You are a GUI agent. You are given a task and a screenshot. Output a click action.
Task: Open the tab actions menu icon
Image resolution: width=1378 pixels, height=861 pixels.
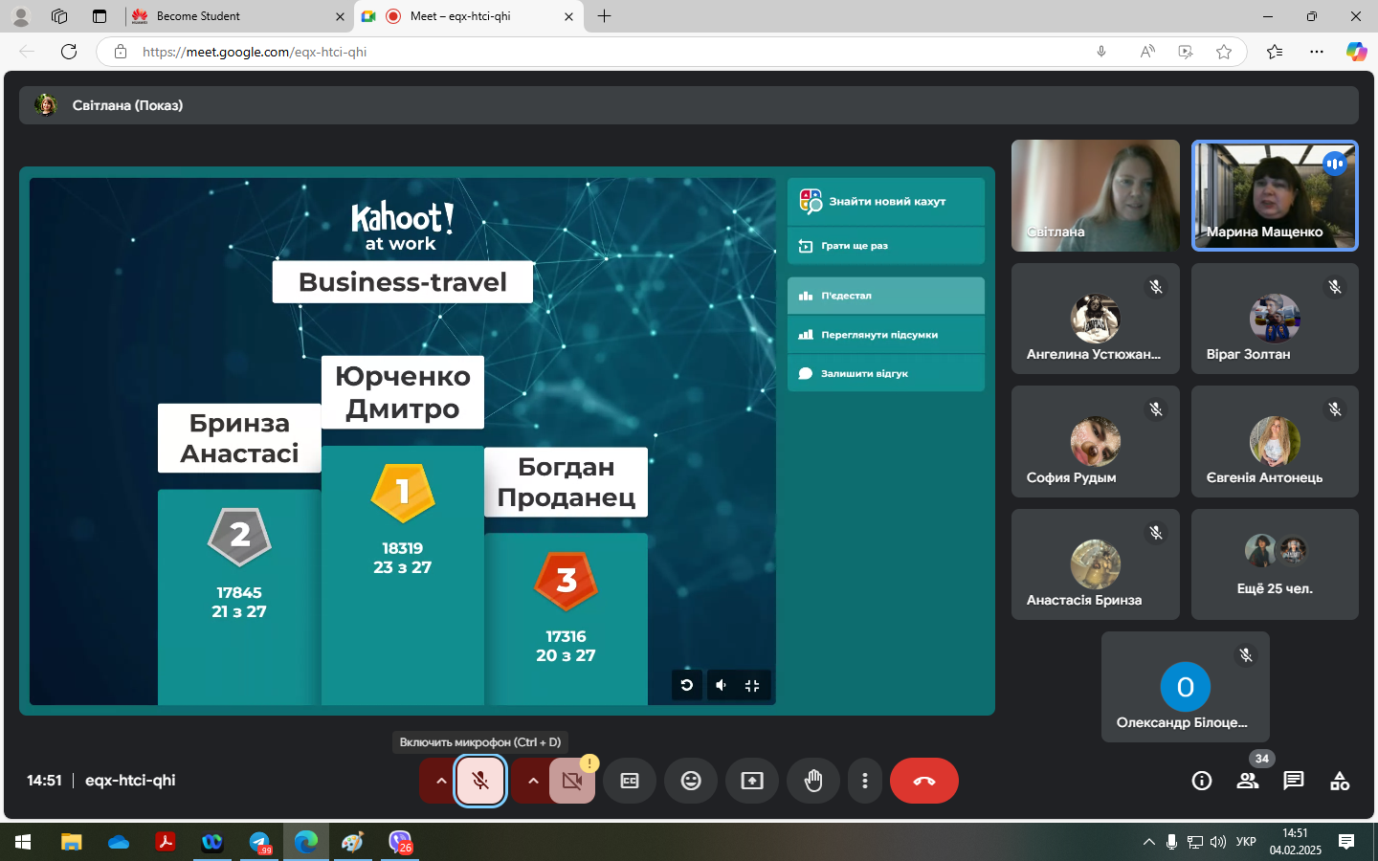[x=100, y=16]
